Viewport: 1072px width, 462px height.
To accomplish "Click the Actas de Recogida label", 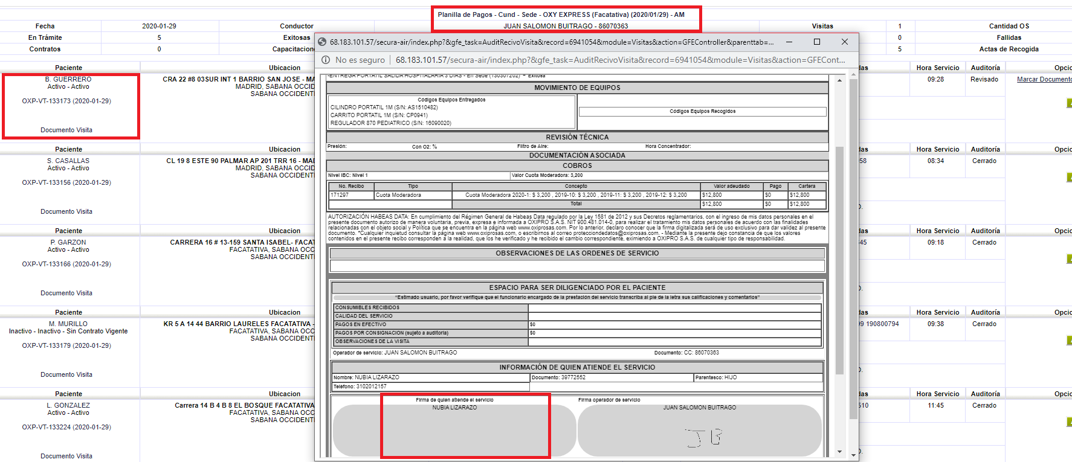I will point(1009,49).
